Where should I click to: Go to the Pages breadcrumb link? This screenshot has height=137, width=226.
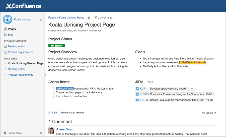(x=52, y=18)
